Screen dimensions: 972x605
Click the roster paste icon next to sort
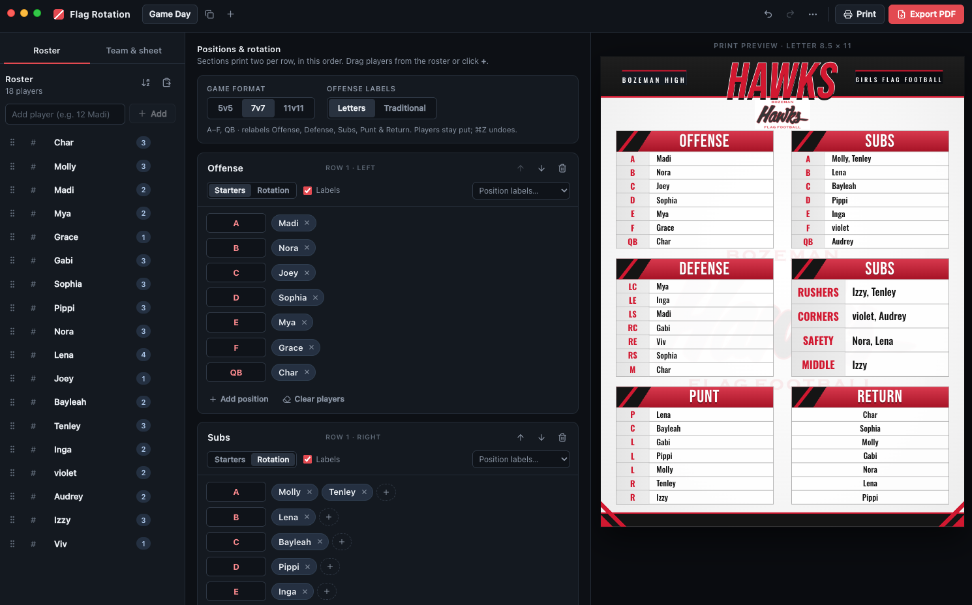(167, 83)
